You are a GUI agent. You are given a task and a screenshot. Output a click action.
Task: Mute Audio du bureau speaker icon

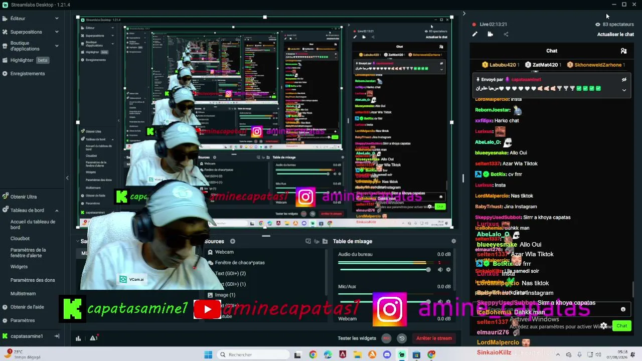pos(440,270)
